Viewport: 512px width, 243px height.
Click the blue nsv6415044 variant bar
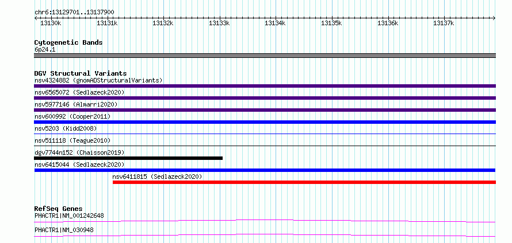pos(265,170)
